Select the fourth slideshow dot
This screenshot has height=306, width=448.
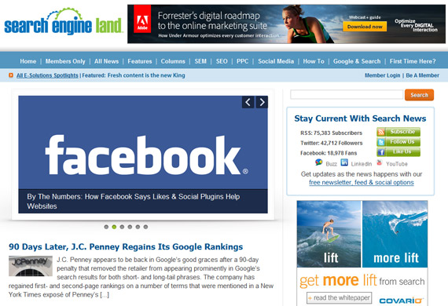point(130,227)
